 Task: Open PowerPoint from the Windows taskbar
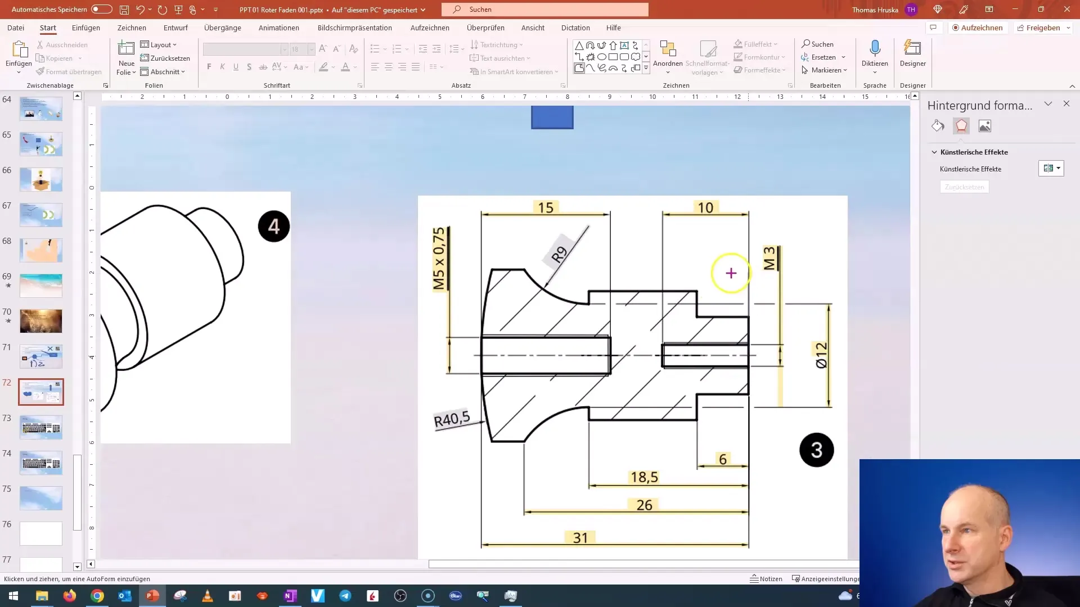coord(152,596)
